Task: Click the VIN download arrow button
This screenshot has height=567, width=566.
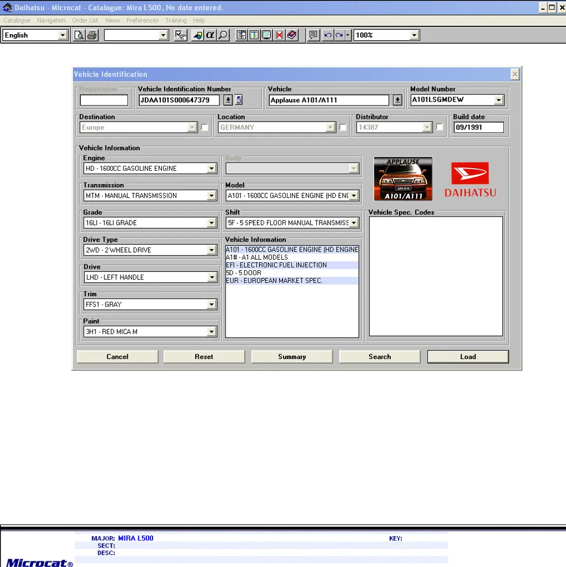Action: click(228, 100)
